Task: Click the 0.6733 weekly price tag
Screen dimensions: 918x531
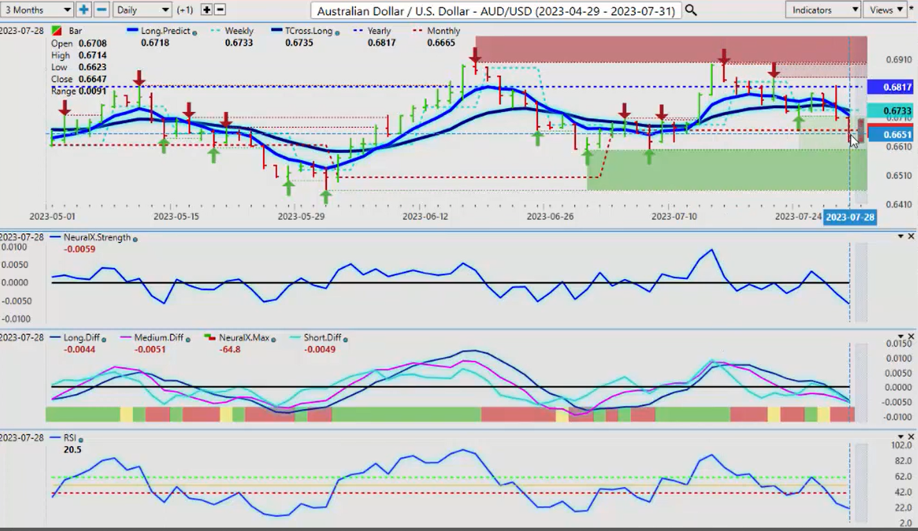Action: tap(890, 111)
